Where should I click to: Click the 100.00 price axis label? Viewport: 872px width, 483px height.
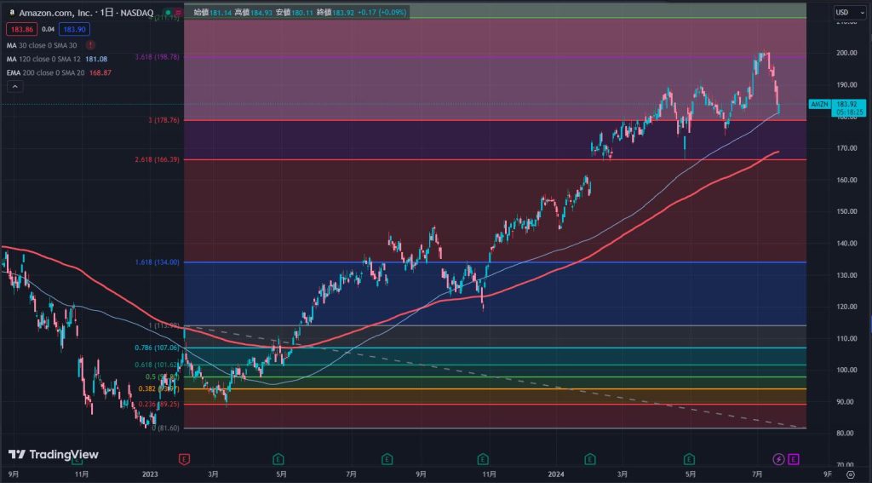pos(847,370)
